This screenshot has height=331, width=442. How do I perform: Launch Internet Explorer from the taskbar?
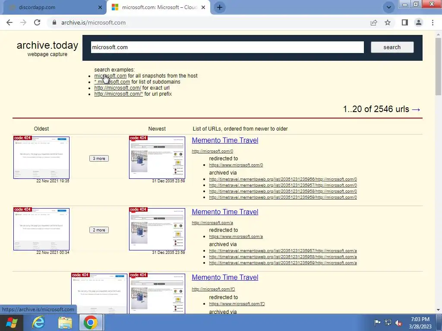click(x=38, y=322)
